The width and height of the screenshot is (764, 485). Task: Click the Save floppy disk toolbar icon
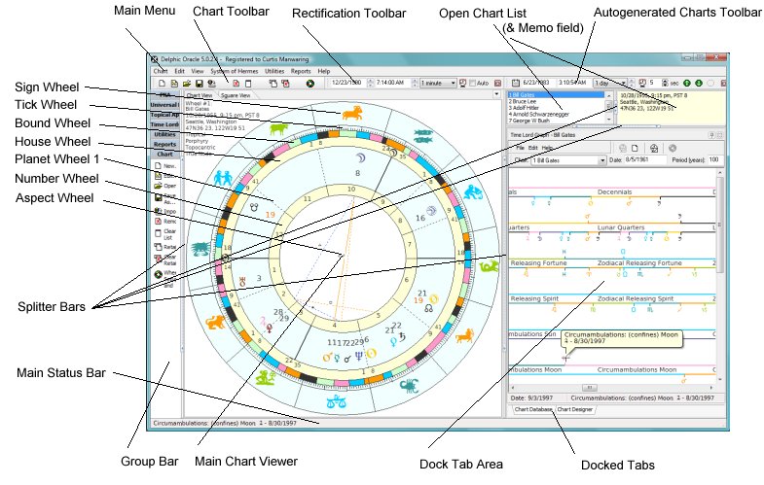[199, 84]
